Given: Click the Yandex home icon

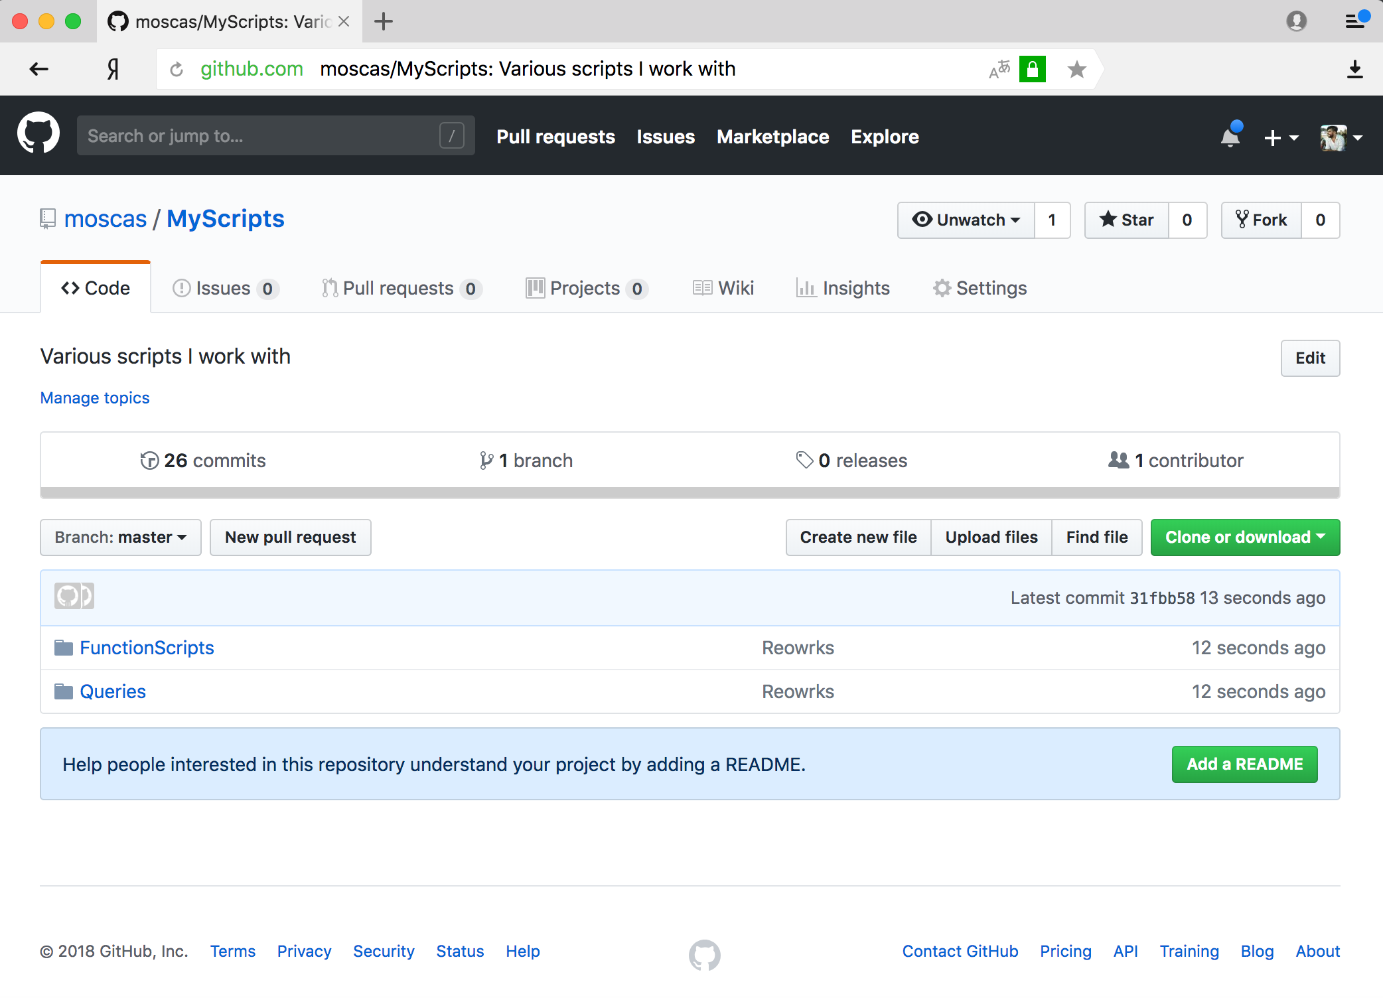Looking at the screenshot, I should coord(113,69).
